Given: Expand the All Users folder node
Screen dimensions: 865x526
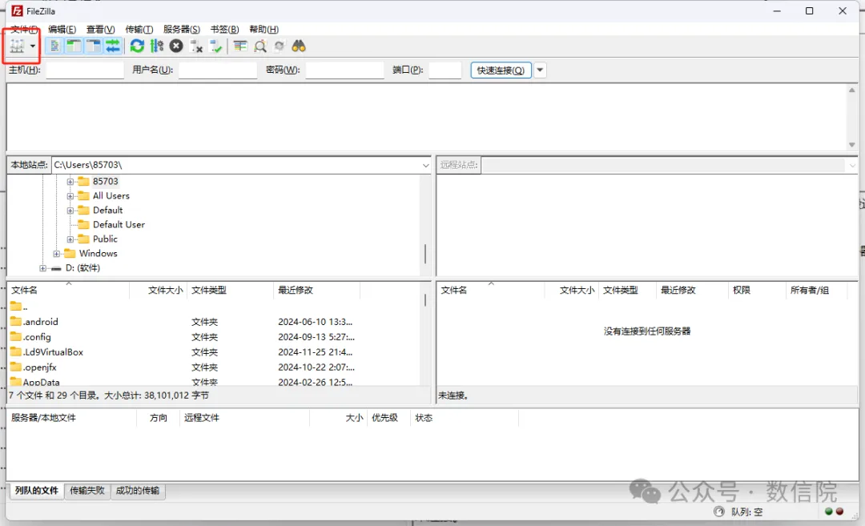Looking at the screenshot, I should 70,196.
